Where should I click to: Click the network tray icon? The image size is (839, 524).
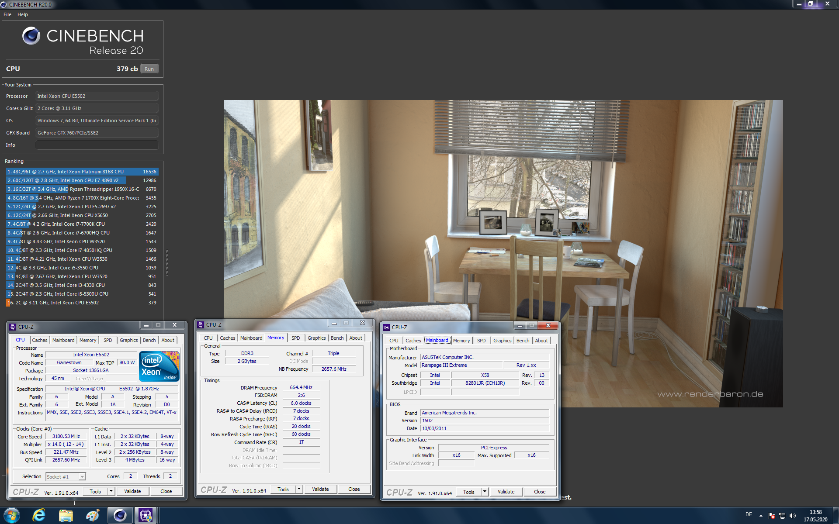[x=782, y=516]
